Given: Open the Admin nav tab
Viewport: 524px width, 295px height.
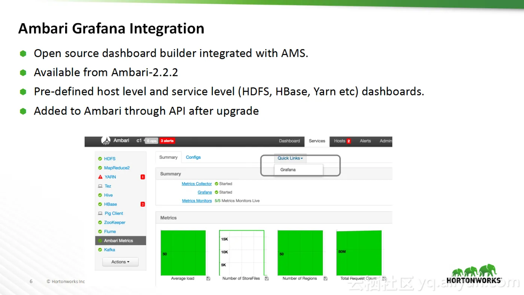Looking at the screenshot, I should coord(386,141).
